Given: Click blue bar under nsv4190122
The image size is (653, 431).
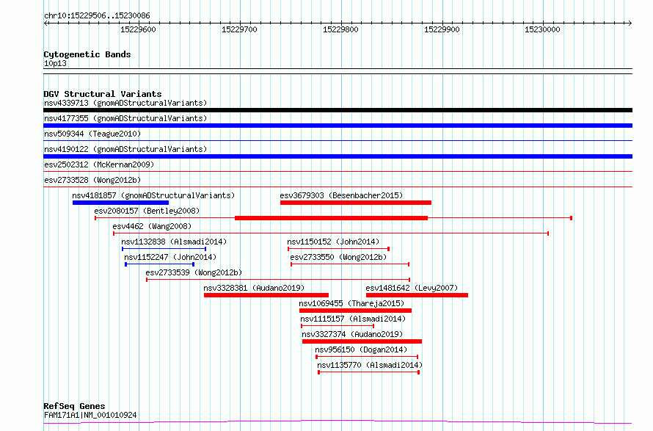Looking at the screenshot, I should [338, 156].
